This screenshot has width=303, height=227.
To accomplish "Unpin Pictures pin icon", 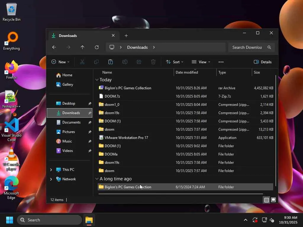I will [90, 132].
